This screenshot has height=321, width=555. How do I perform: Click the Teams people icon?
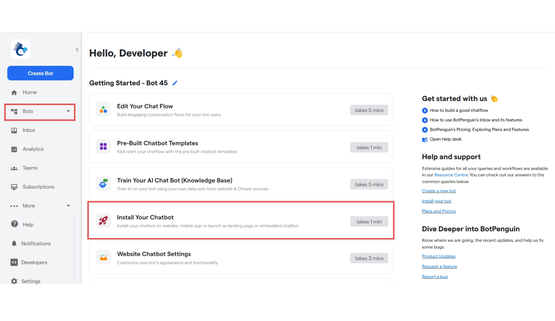pos(14,168)
